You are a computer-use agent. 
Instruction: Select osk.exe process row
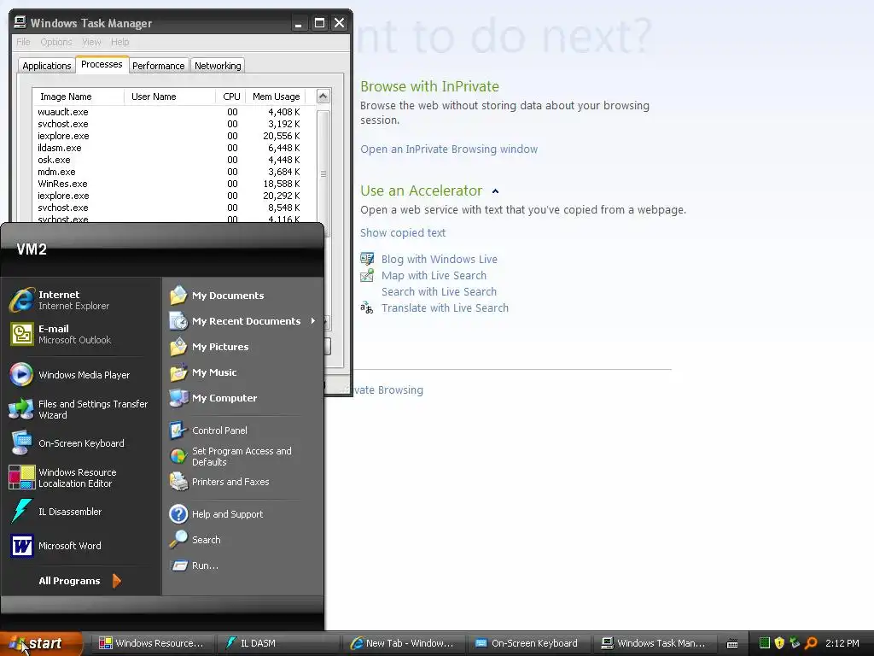pyautogui.click(x=170, y=160)
